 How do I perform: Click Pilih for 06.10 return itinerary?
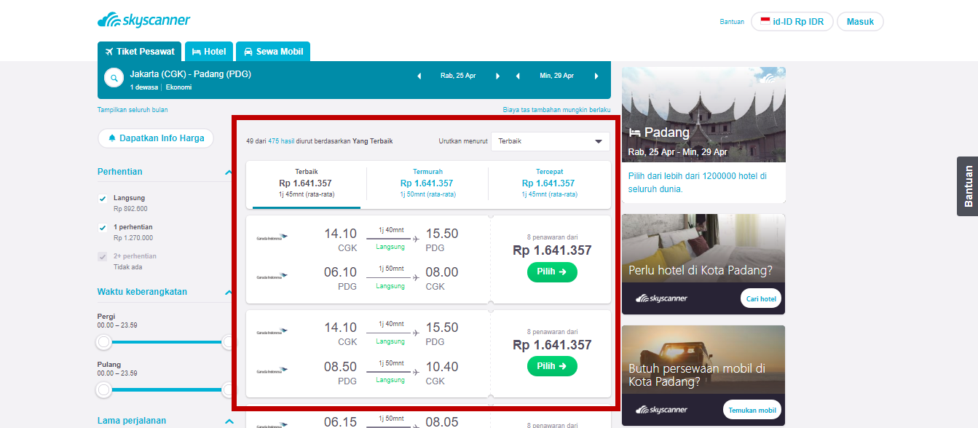tap(552, 272)
